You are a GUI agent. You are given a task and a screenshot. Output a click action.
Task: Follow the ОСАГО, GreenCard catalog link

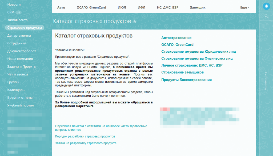[177, 45]
